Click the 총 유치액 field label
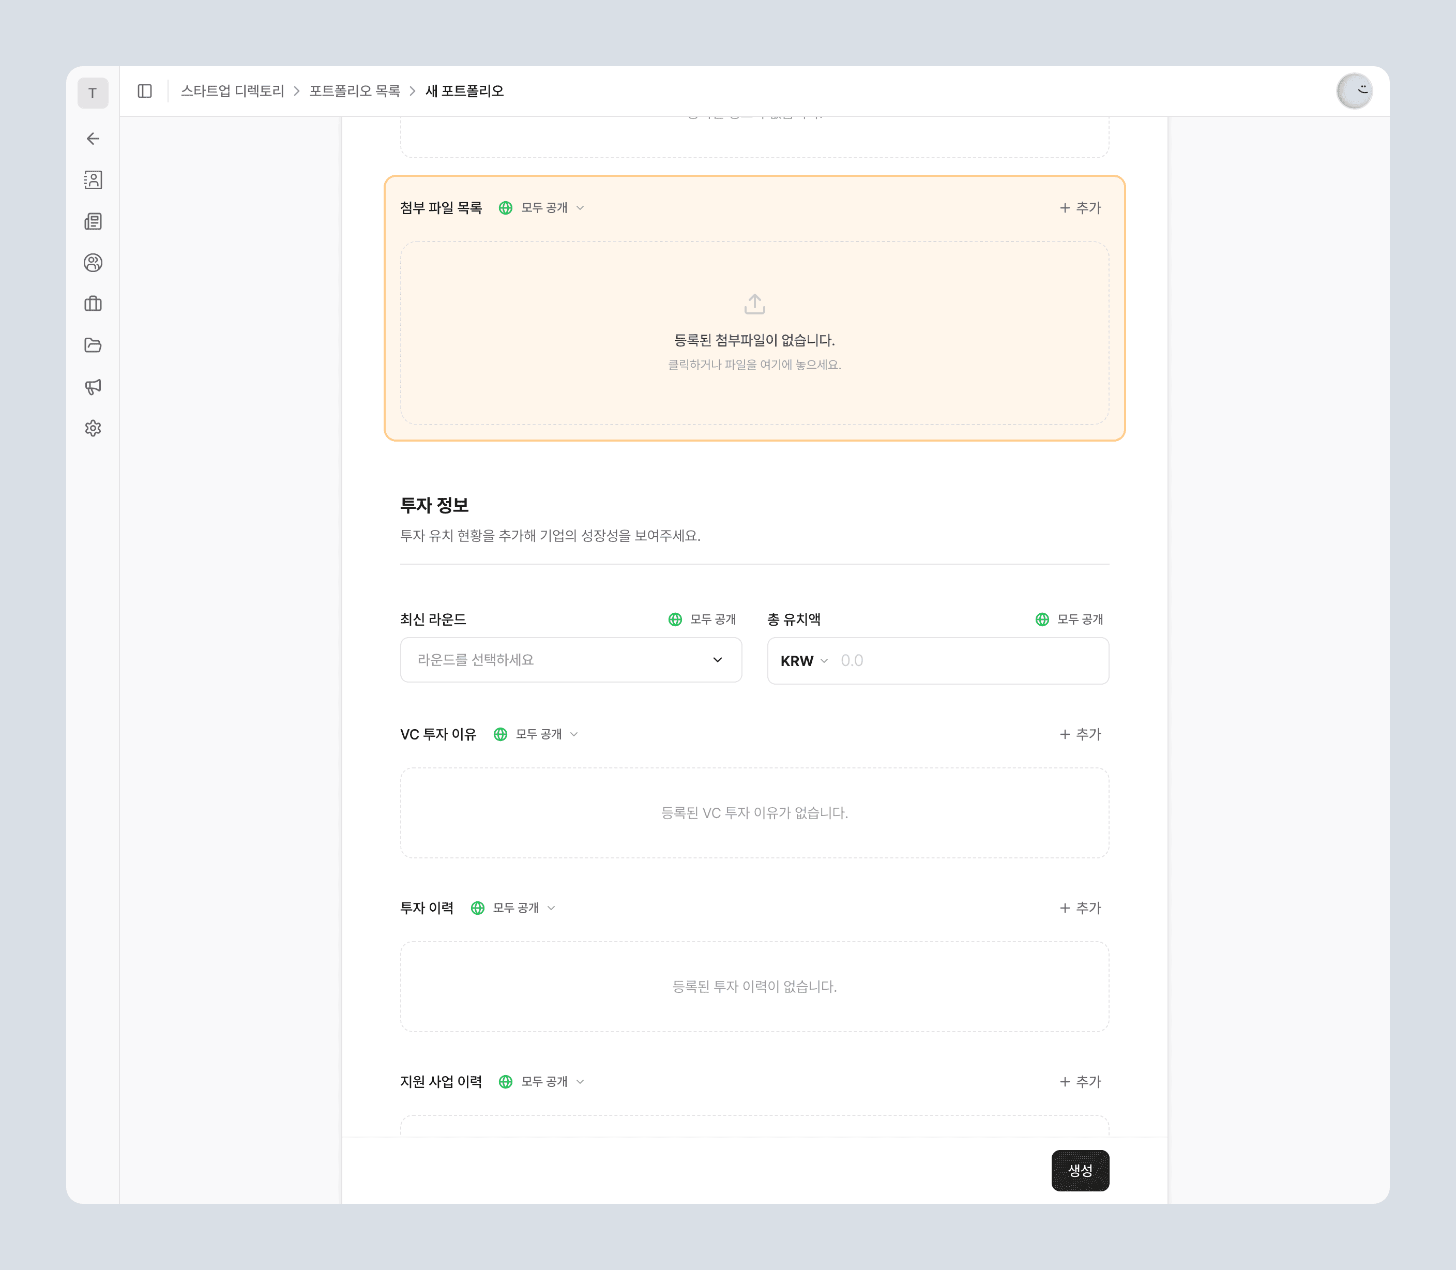 794,619
